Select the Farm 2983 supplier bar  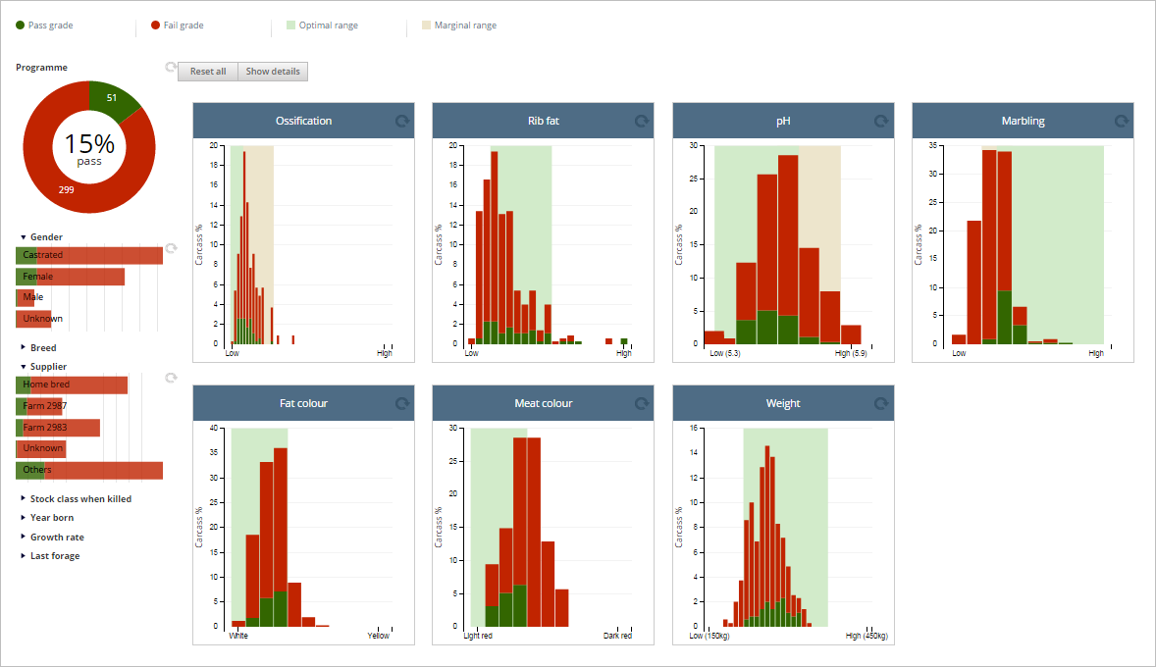(58, 428)
